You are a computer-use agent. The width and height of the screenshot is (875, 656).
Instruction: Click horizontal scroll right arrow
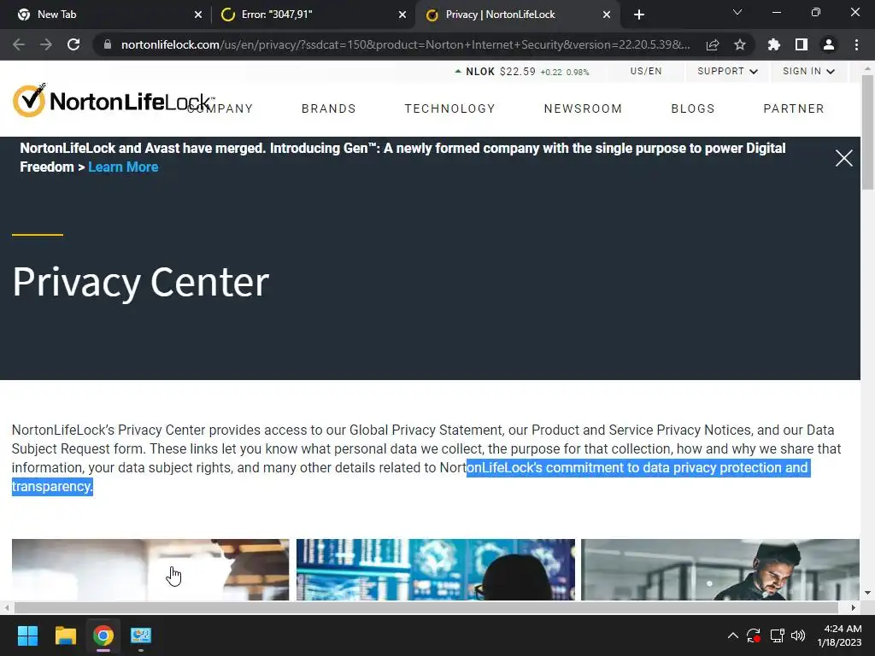coord(854,607)
